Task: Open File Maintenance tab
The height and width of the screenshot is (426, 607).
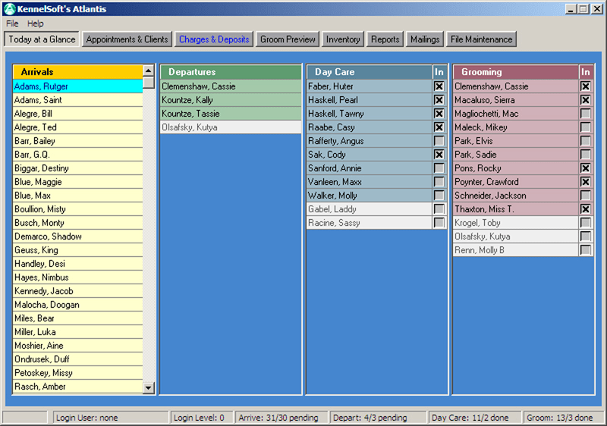Action: pos(482,39)
